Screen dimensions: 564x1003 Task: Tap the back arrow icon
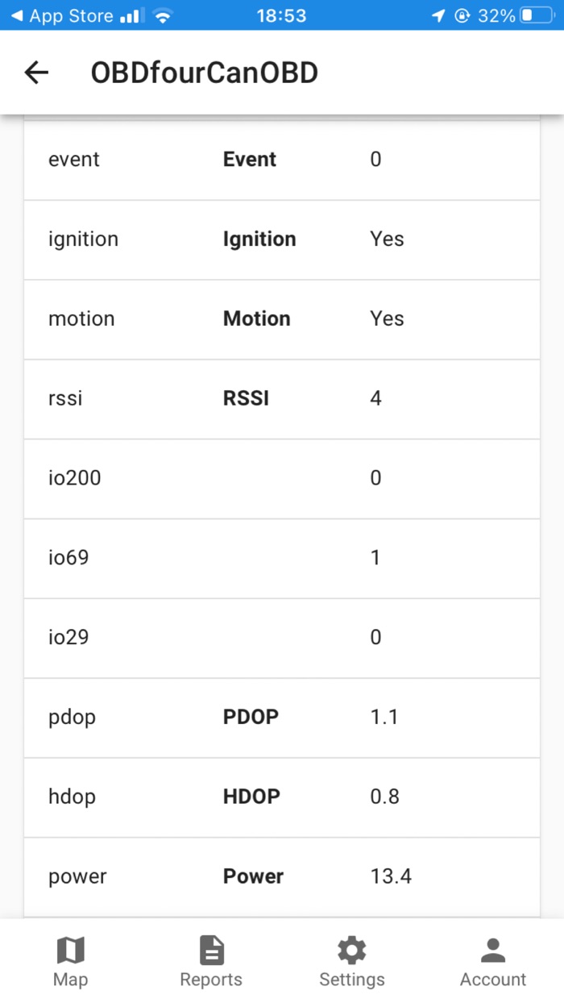click(x=37, y=73)
